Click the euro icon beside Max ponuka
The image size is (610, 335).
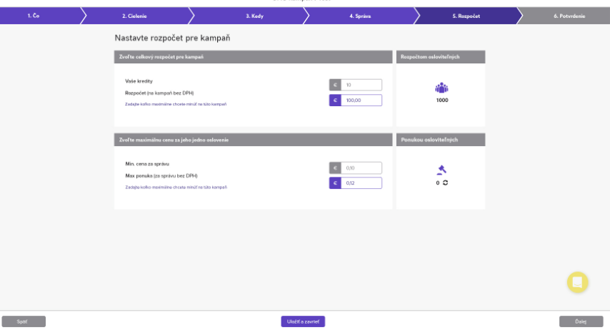pos(335,183)
